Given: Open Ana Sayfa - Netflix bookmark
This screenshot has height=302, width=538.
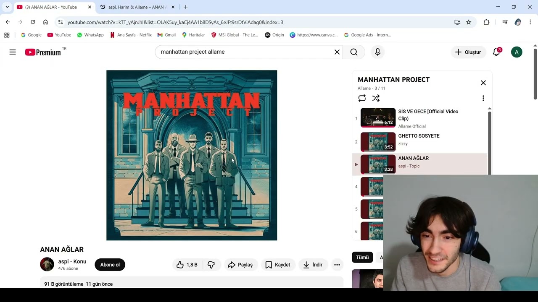Looking at the screenshot, I should pyautogui.click(x=131, y=35).
